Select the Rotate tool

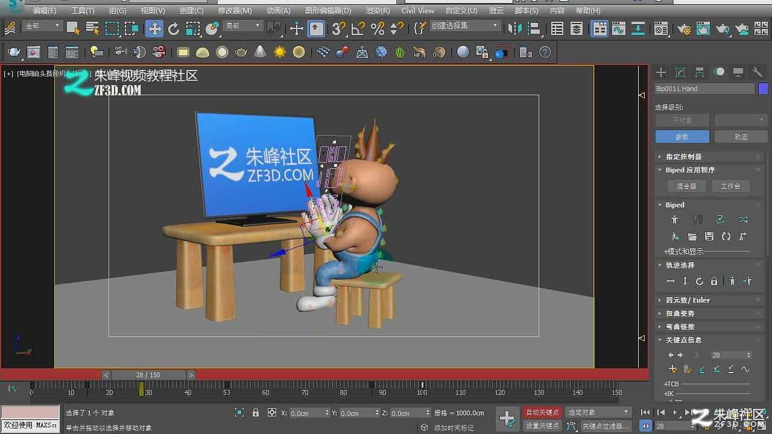click(174, 28)
